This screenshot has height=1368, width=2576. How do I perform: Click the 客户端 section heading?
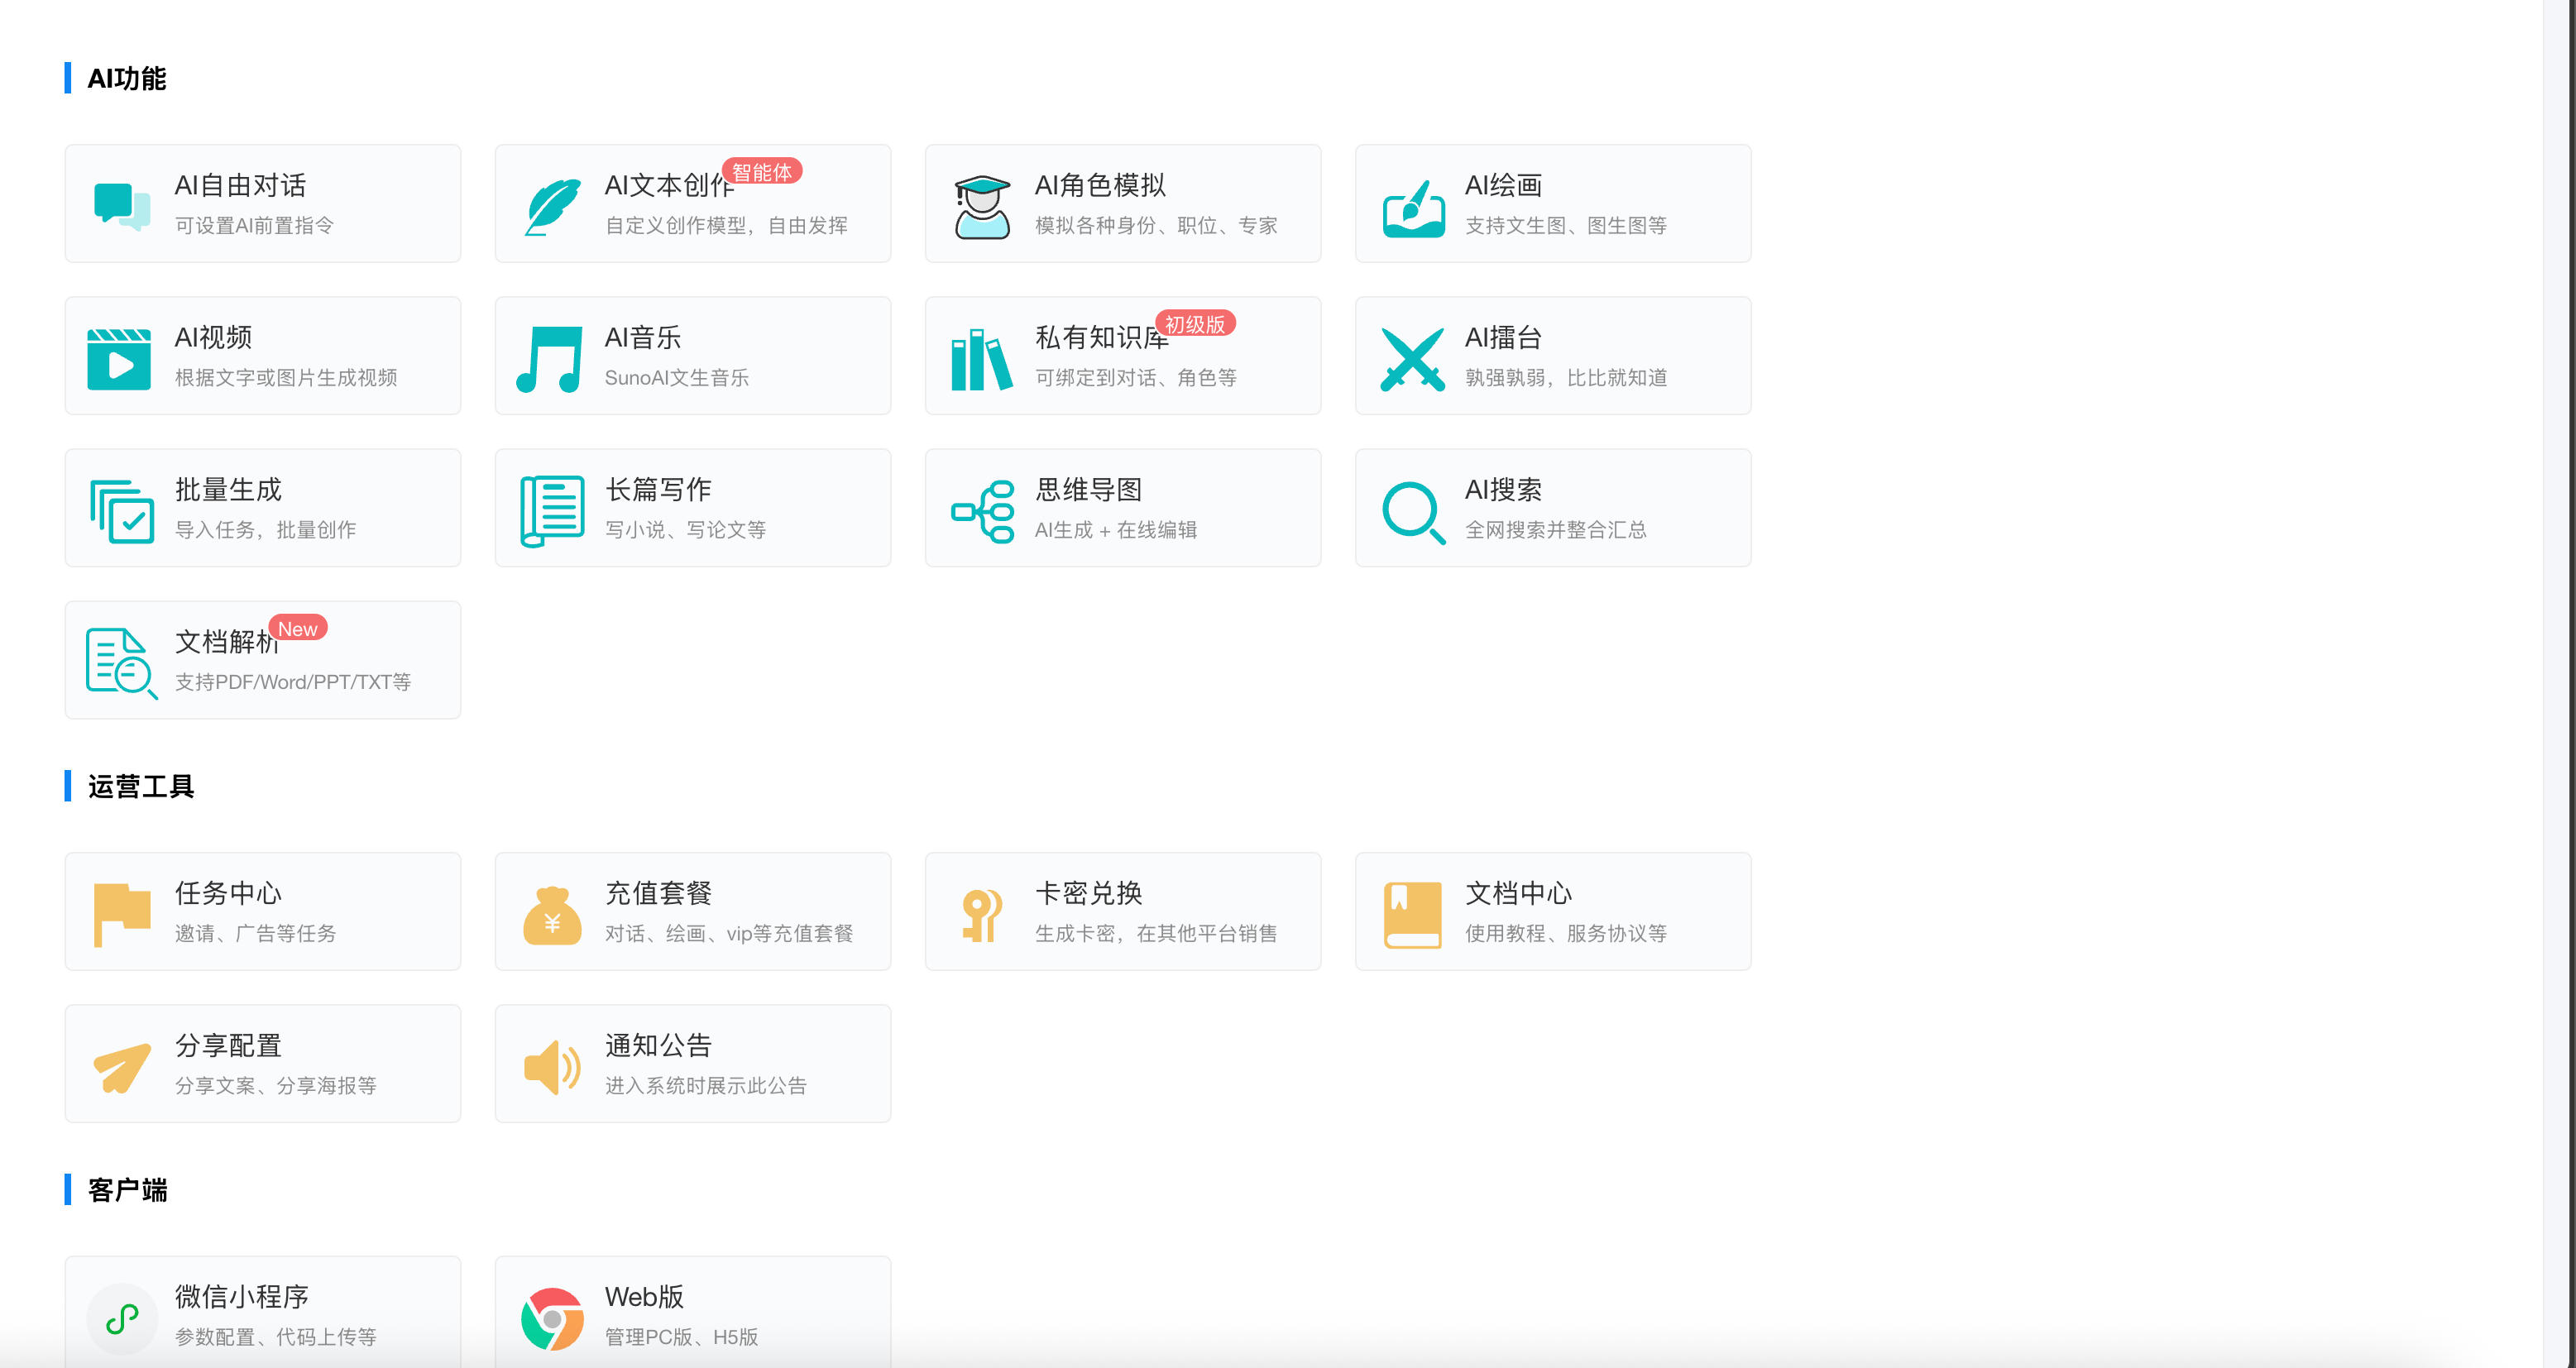click(127, 1190)
